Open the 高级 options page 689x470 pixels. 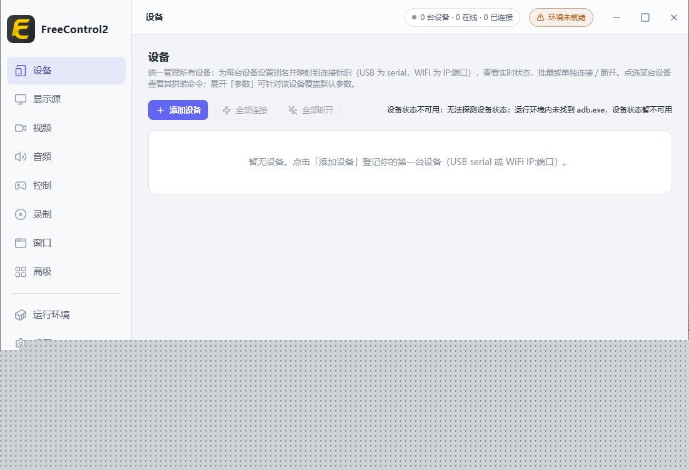[x=66, y=272]
